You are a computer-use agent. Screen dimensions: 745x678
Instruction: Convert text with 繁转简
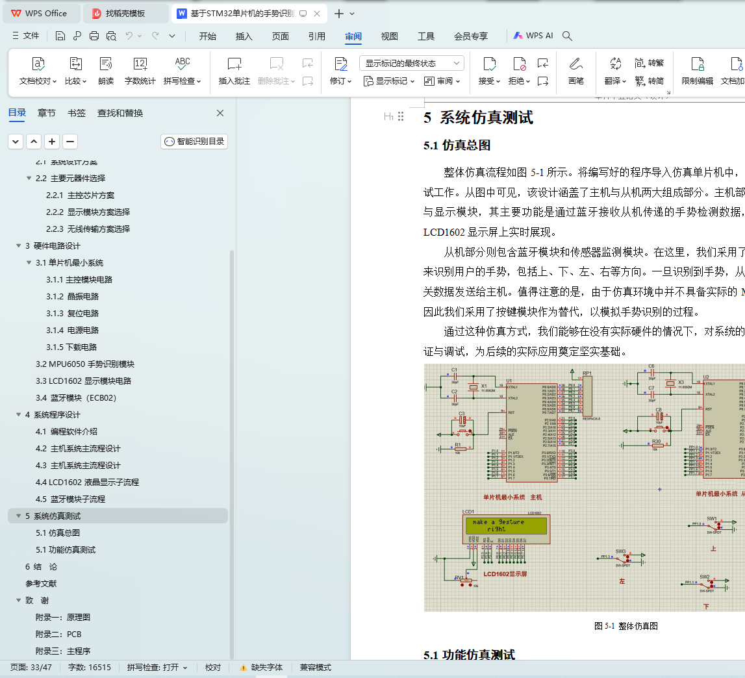(x=649, y=81)
